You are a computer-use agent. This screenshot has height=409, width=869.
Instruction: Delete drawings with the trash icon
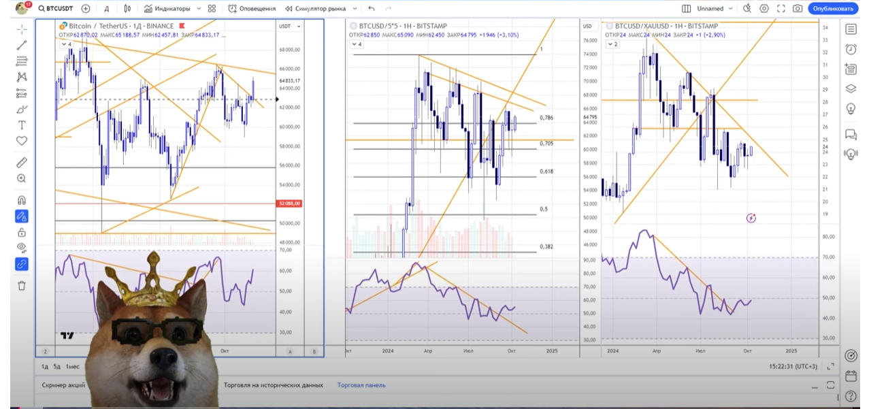coord(22,286)
